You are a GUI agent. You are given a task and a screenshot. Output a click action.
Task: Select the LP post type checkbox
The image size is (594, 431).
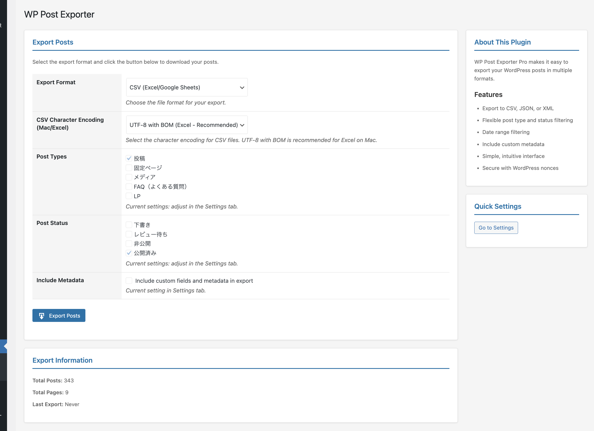(x=129, y=196)
